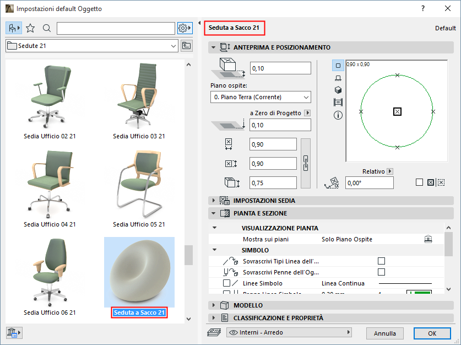This screenshot has height=345, width=461.
Task: Click the Default label
Action: tap(446, 28)
